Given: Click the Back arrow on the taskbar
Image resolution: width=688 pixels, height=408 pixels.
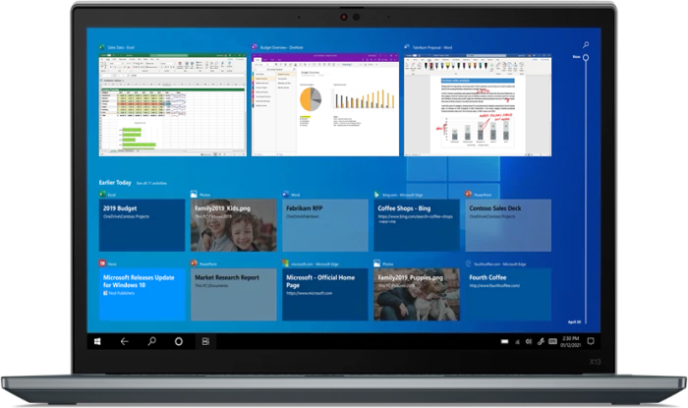Looking at the screenshot, I should pos(125,341).
